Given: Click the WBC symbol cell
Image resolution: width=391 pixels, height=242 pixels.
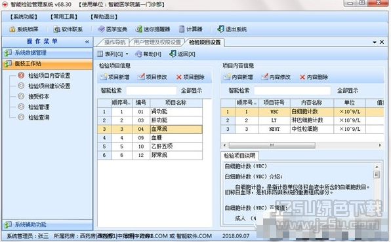Looking at the screenshot, I should 274,112.
